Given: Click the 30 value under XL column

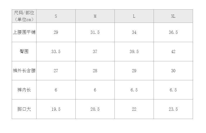Looking at the screenshot, I should tap(173, 71).
